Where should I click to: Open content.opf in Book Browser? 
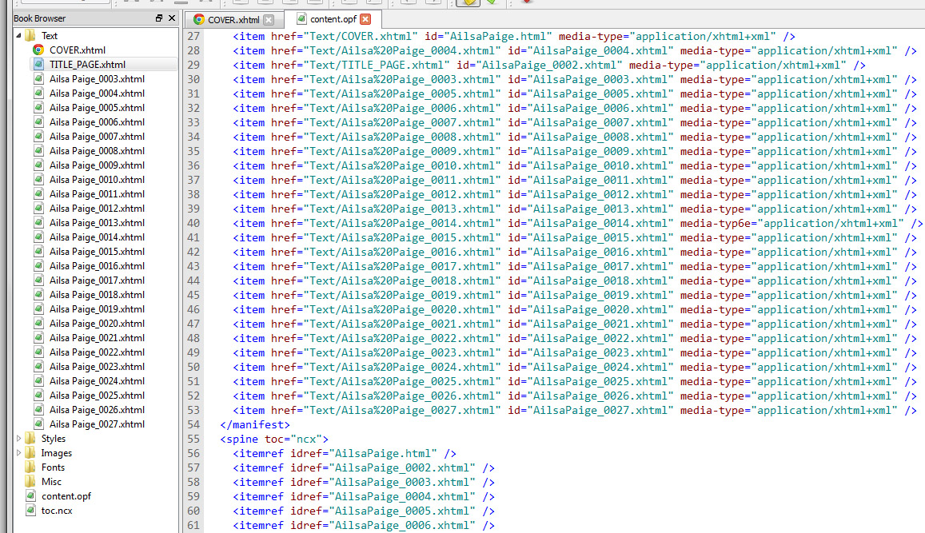coord(66,496)
